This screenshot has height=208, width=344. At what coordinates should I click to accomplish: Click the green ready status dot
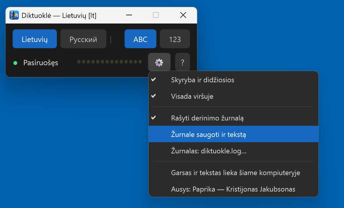pyautogui.click(x=15, y=63)
